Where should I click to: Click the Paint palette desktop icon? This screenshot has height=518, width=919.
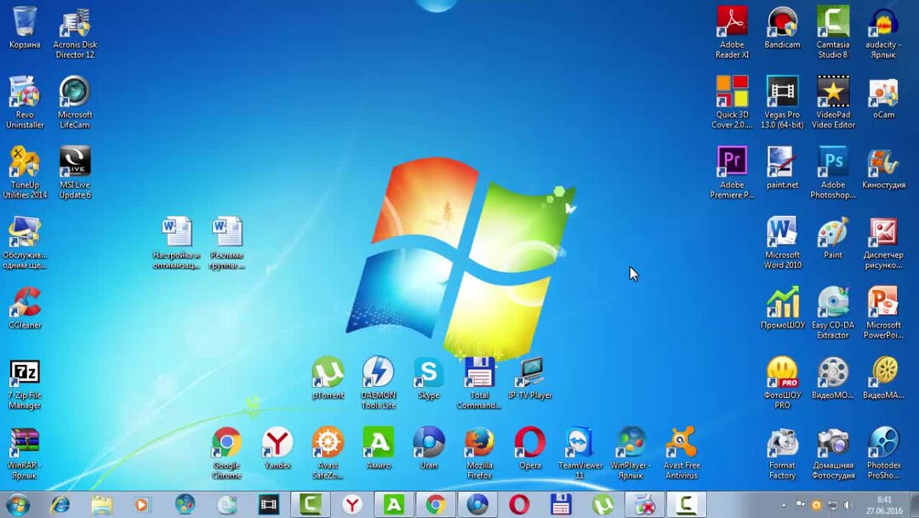[x=833, y=232]
